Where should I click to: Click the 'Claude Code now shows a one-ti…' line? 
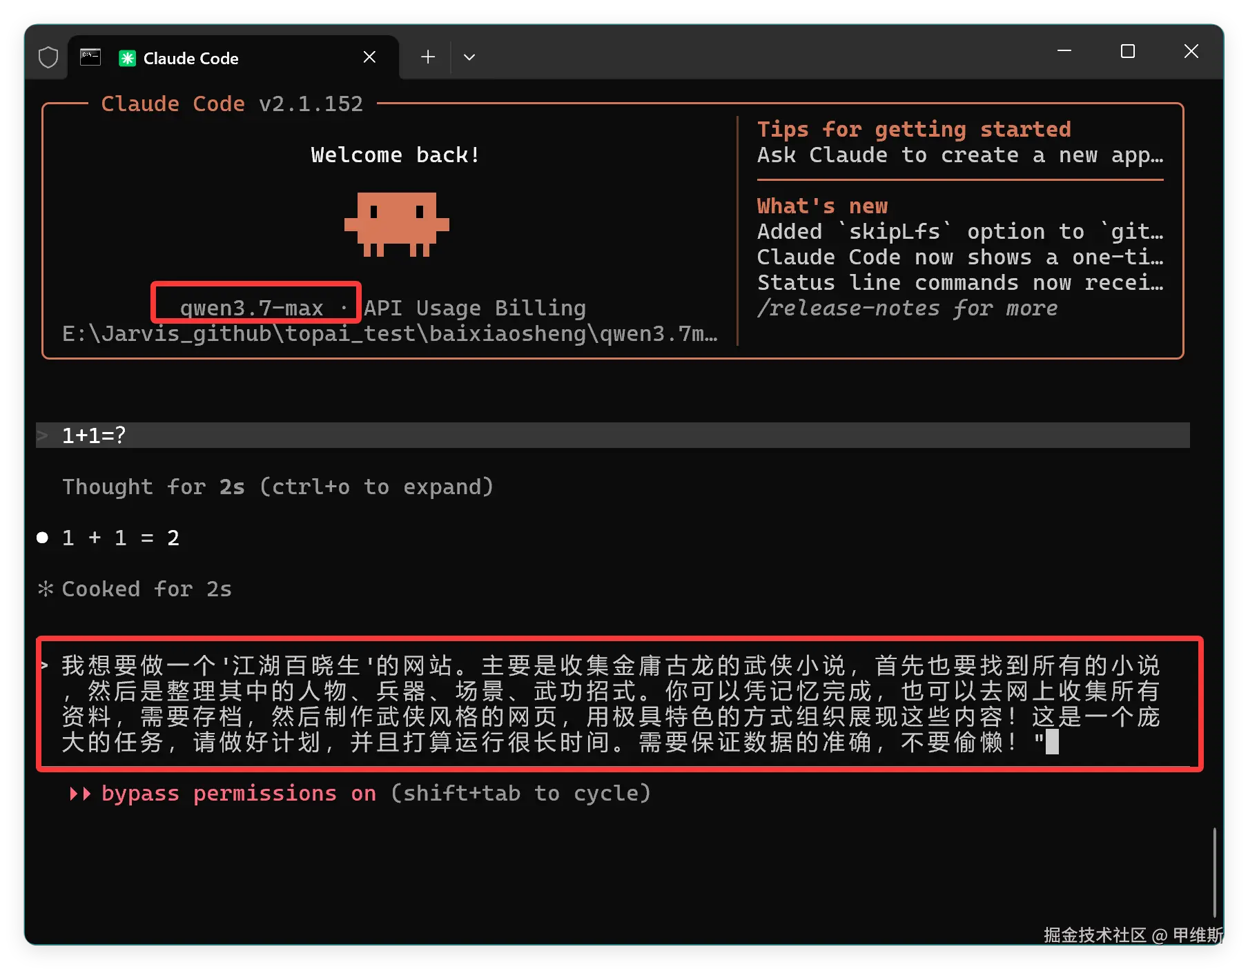(x=960, y=257)
